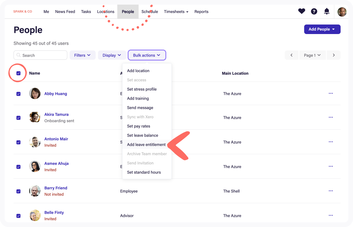Click Barry Friend's profile photo
Image resolution: width=353 pixels, height=227 pixels.
point(35,191)
